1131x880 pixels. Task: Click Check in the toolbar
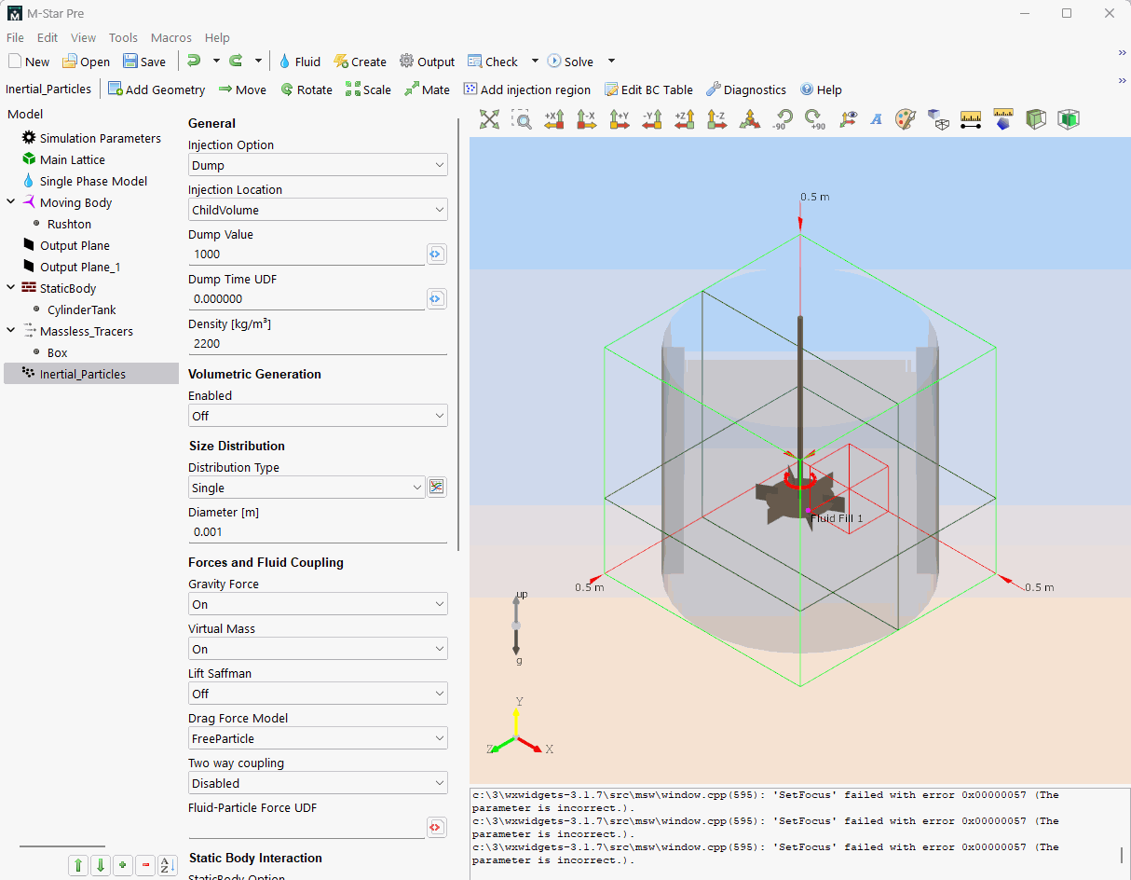pyautogui.click(x=493, y=62)
